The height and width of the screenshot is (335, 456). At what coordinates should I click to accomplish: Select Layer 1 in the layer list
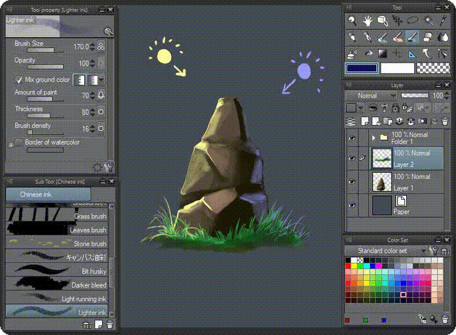[407, 182]
